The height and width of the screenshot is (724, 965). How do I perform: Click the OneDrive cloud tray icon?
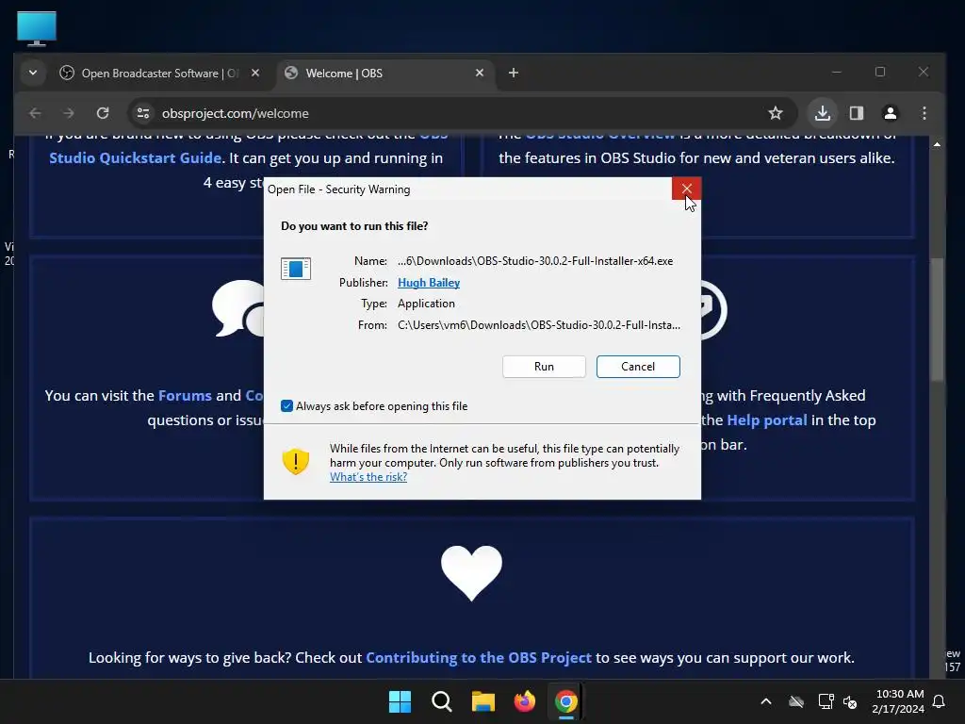(796, 701)
